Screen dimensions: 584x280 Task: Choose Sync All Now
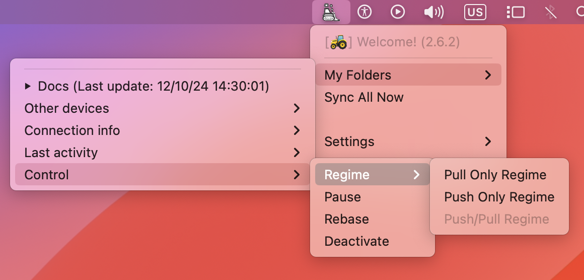[408, 97]
